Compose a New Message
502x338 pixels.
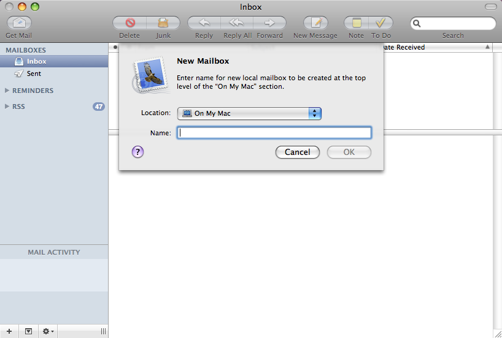[x=315, y=23]
